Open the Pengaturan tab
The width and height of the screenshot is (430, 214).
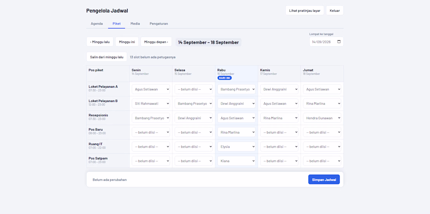point(159,24)
